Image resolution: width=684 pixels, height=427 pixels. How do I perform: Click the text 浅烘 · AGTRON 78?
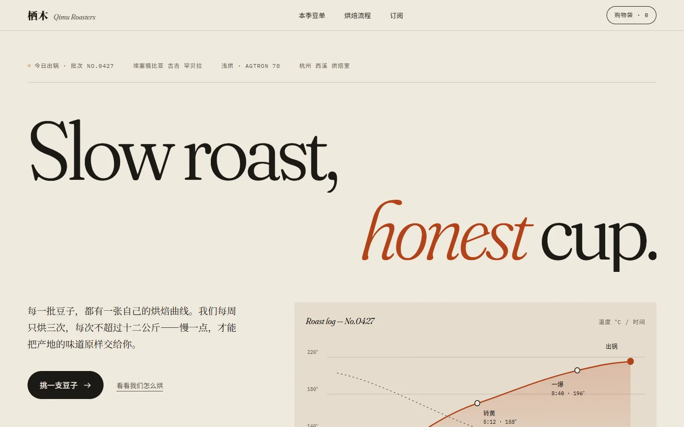tap(251, 66)
